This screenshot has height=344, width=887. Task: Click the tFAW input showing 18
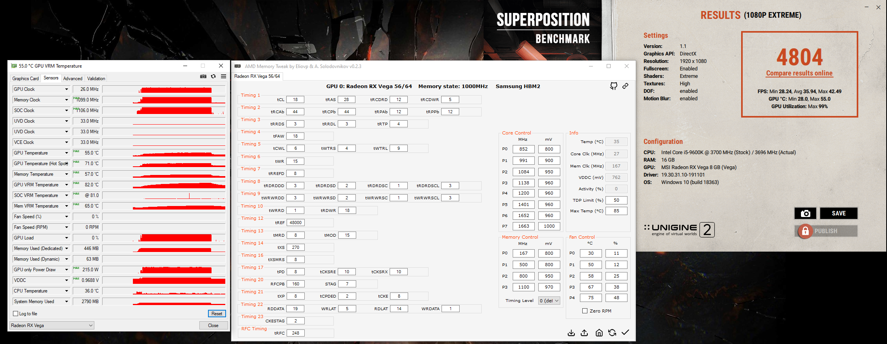pos(295,136)
